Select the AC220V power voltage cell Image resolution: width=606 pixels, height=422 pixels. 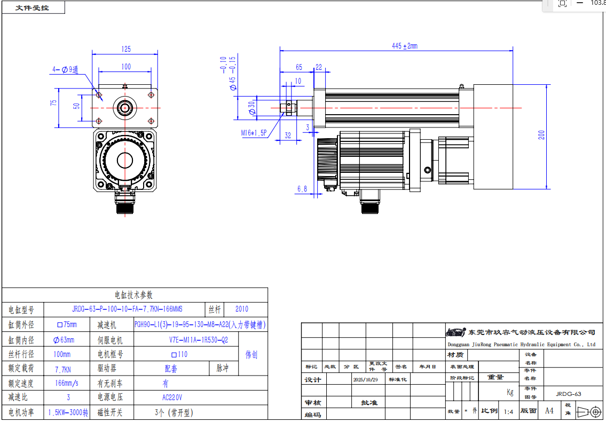[x=171, y=397]
